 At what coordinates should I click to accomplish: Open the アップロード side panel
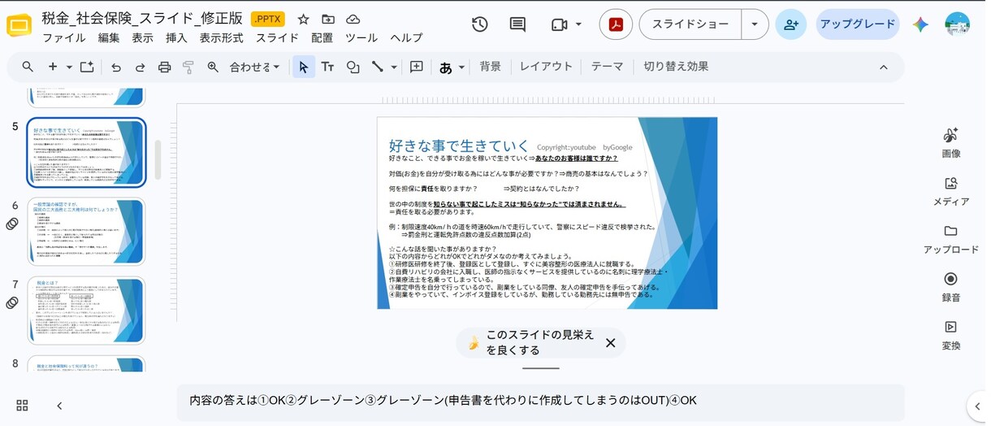point(951,239)
